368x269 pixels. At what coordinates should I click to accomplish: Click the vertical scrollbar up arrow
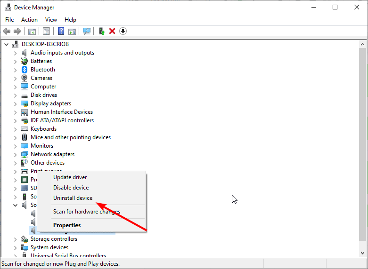(363, 44)
